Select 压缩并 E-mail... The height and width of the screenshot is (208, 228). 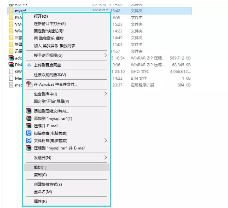(48, 126)
